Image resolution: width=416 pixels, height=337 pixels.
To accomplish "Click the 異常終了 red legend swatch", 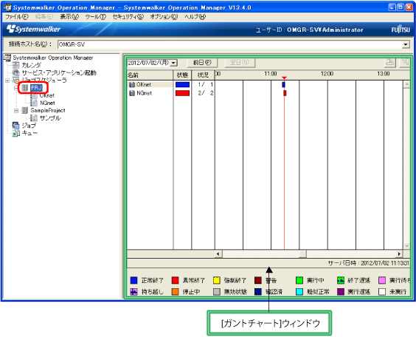I will click(175, 280).
